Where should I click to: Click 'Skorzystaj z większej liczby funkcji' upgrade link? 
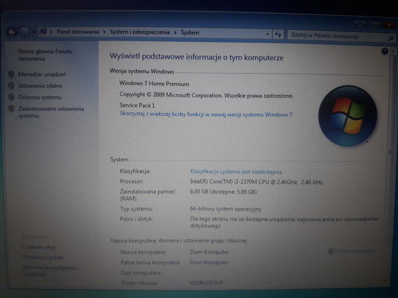[x=206, y=114]
